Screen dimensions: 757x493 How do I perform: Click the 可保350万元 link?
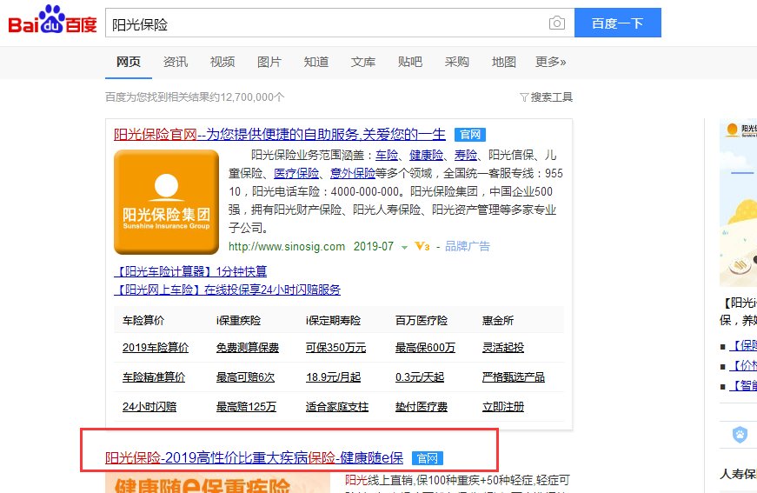point(336,348)
